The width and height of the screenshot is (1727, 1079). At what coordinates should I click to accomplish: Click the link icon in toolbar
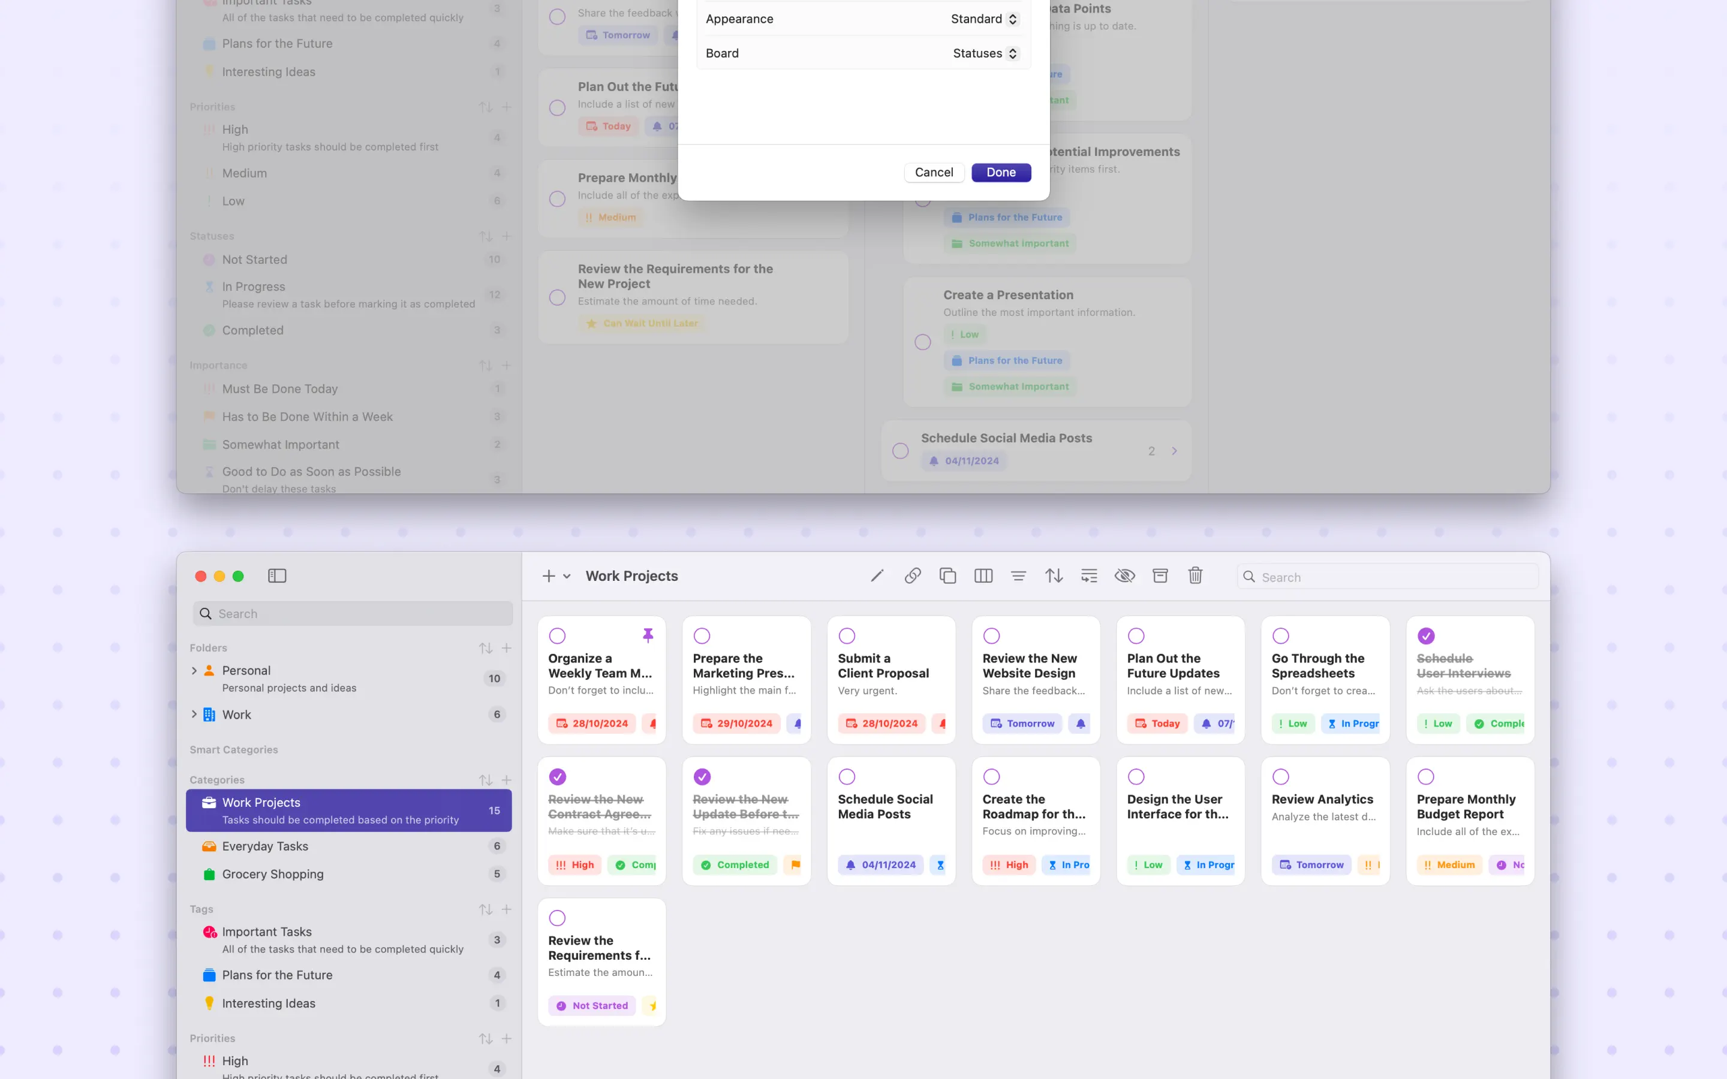pos(912,576)
